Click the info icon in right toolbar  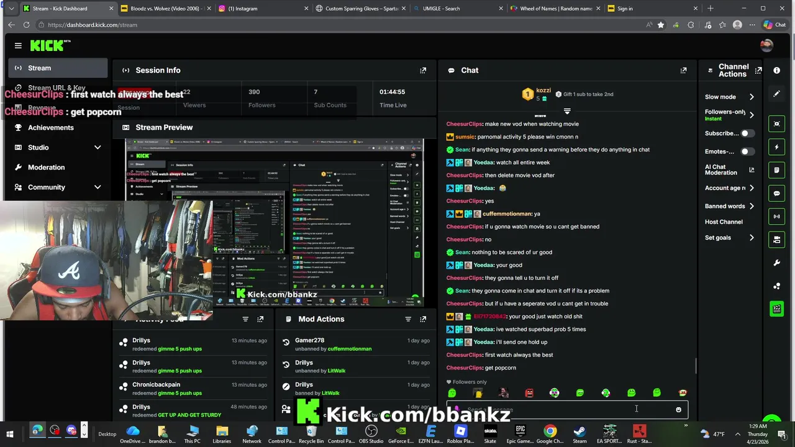[776, 70]
